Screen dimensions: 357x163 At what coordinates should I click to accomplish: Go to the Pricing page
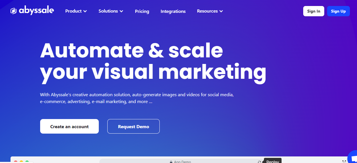point(142,11)
